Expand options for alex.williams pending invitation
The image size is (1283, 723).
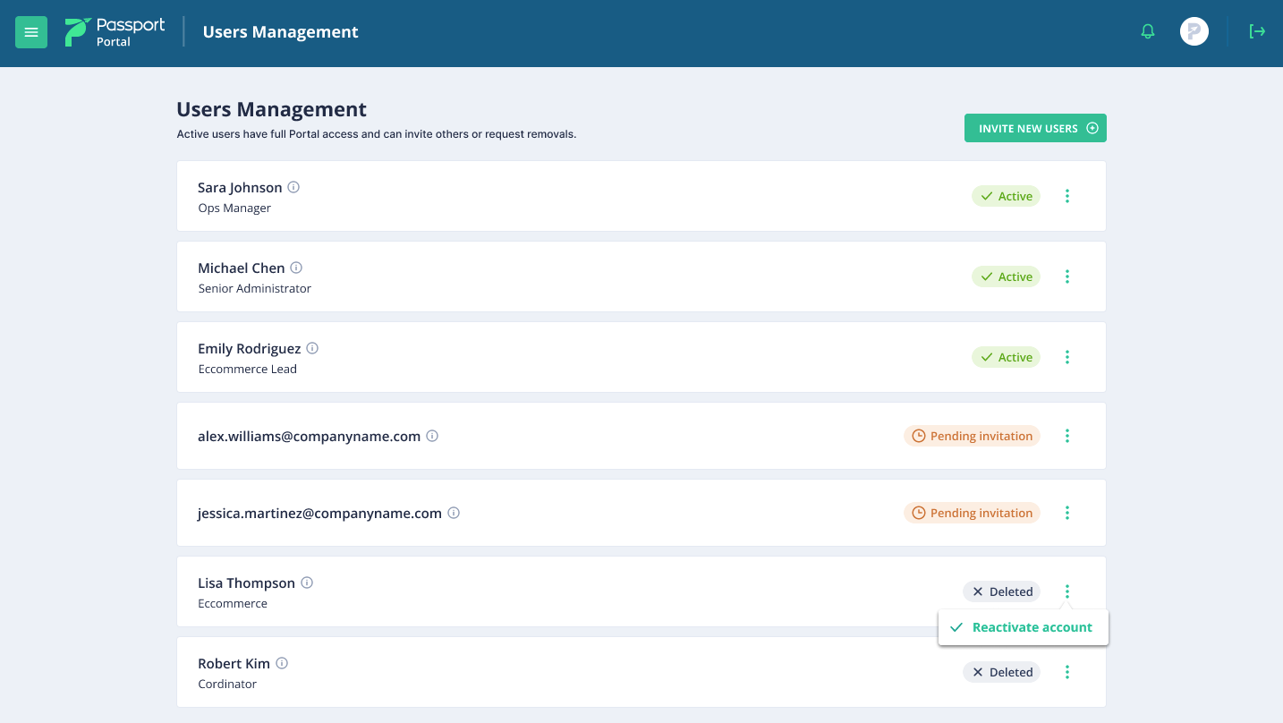coord(1067,436)
